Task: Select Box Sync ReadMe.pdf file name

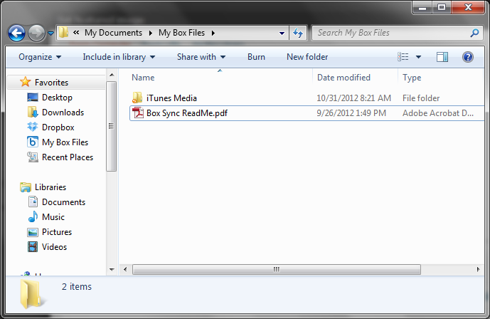Action: [x=187, y=113]
